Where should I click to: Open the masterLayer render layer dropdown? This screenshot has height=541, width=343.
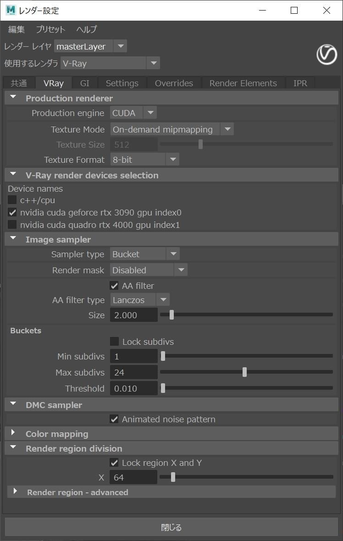tap(90, 46)
